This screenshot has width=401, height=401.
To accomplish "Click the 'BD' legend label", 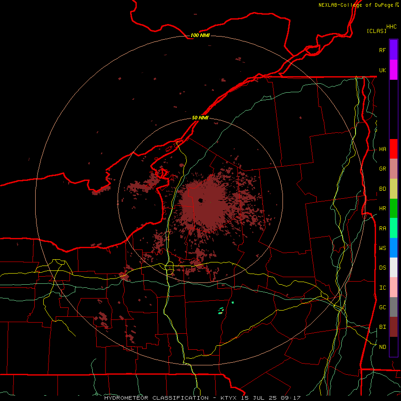I will (382, 189).
